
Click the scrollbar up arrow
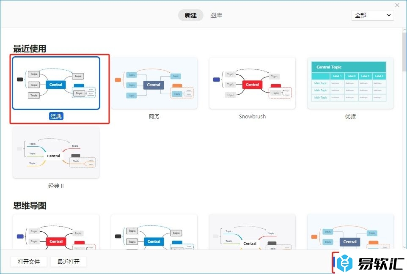[404, 30]
